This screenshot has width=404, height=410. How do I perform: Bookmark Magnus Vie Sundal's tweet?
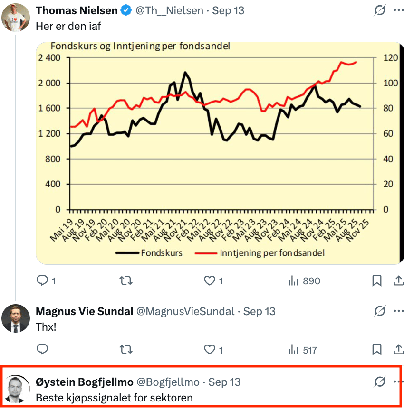point(377,350)
